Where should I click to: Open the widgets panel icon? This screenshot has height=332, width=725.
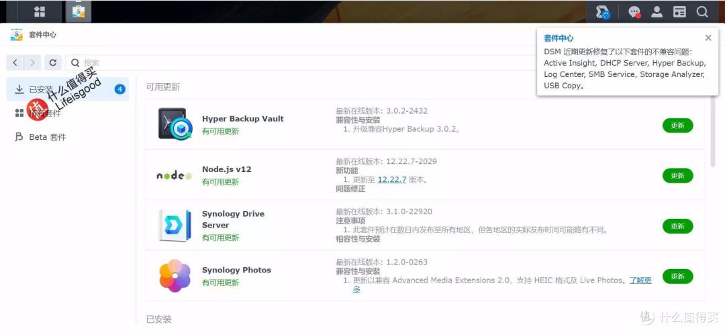[679, 12]
